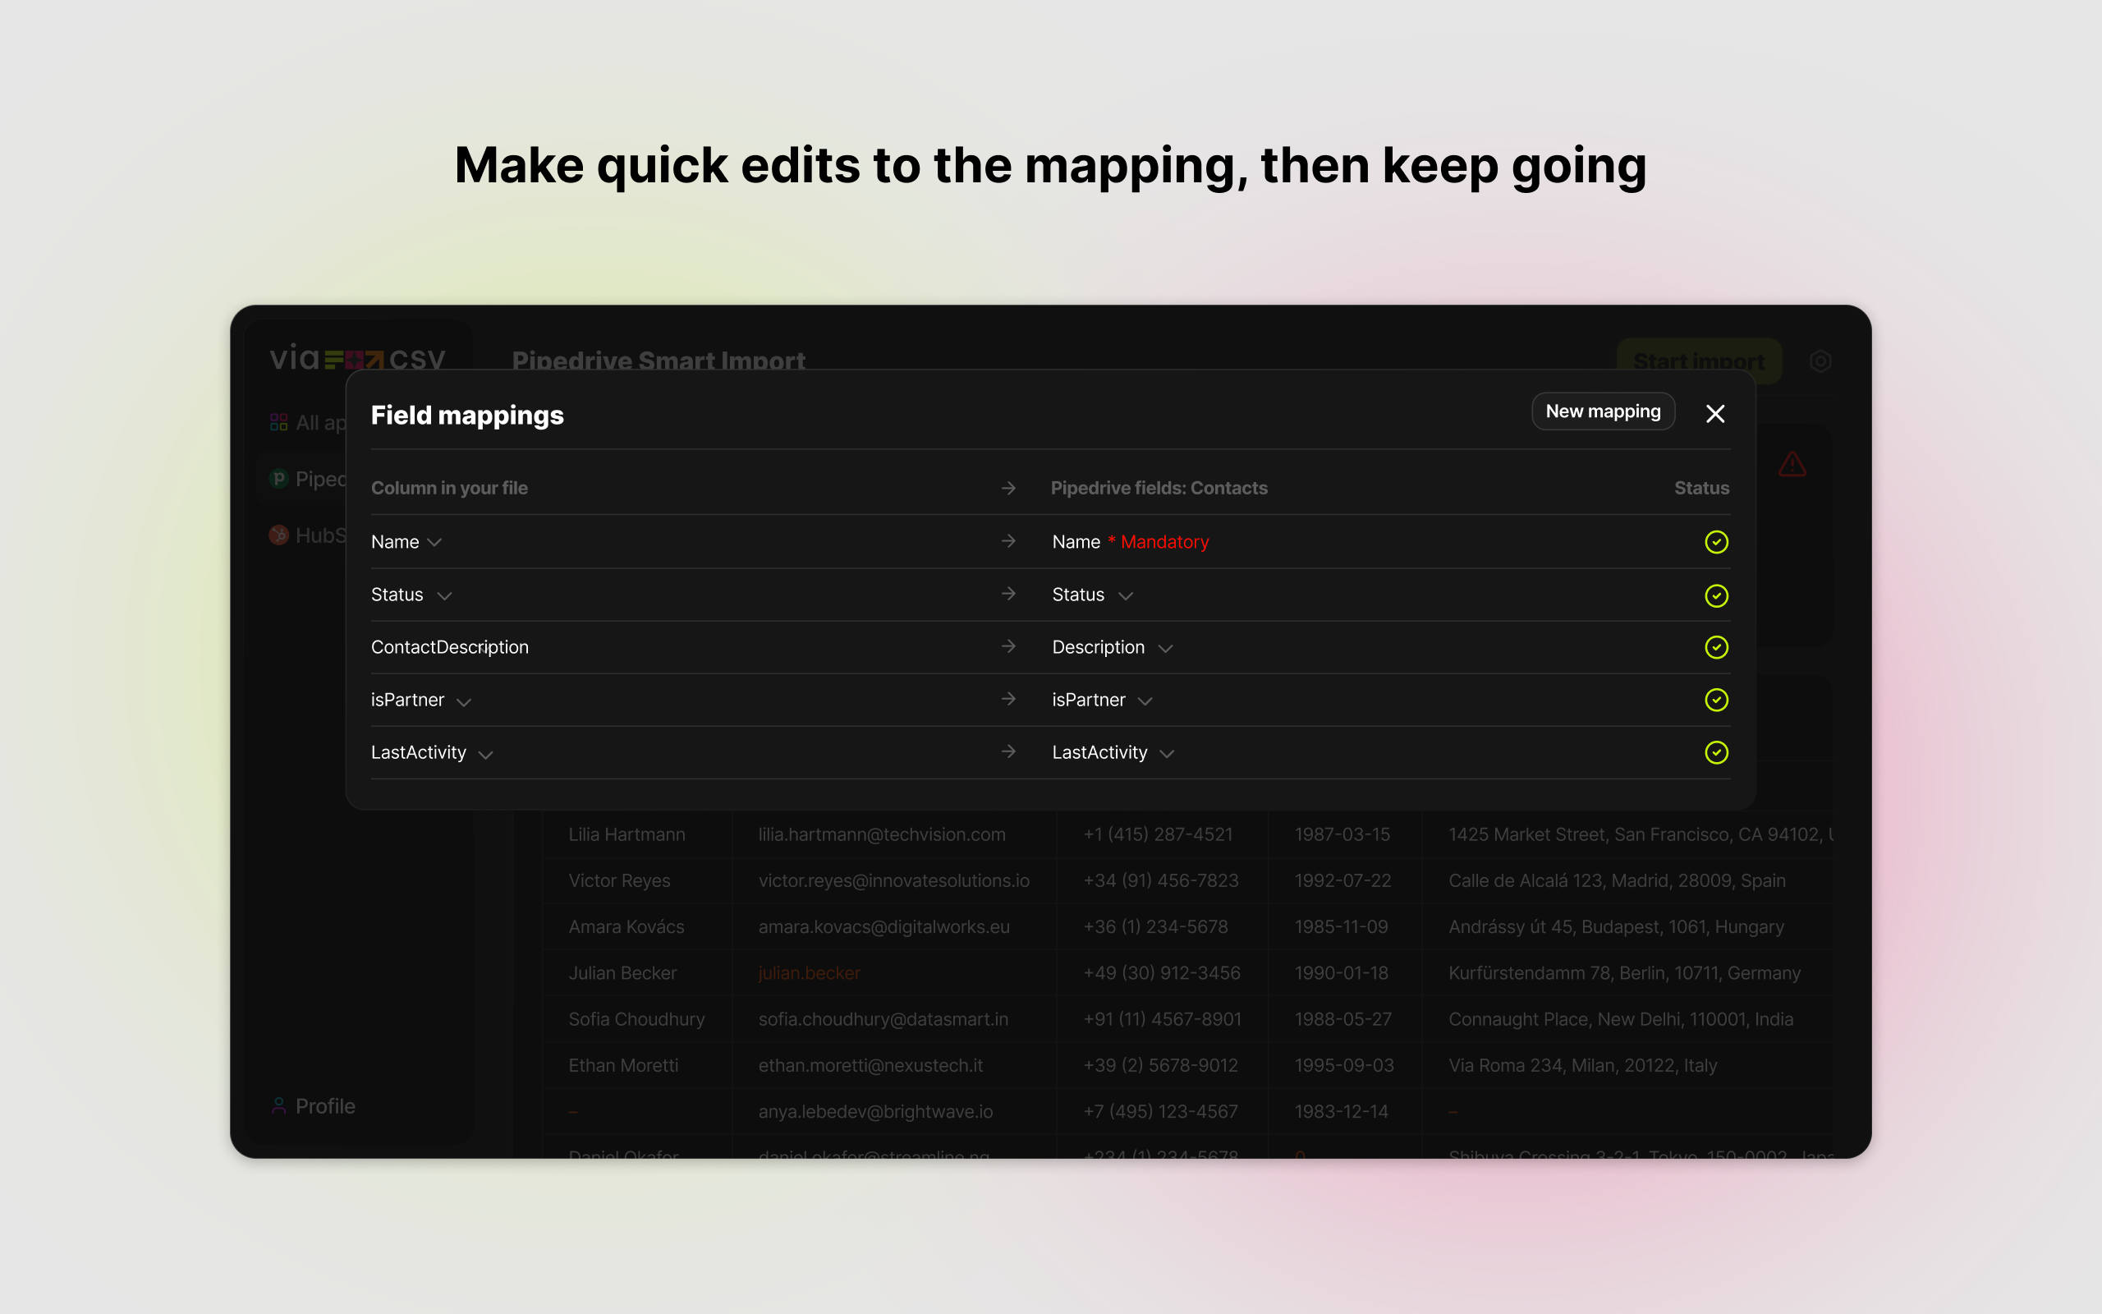Close the Field mappings dialog
The height and width of the screenshot is (1314, 2102).
(1715, 414)
